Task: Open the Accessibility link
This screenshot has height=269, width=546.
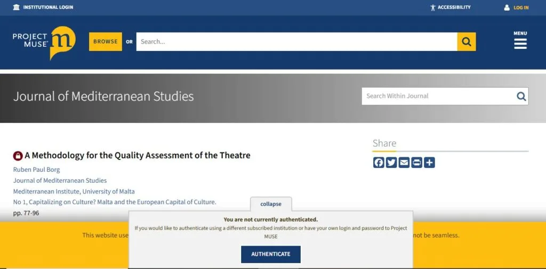Action: (451, 7)
